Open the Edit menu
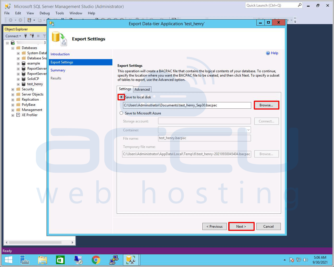Image resolution: width=334 pixels, height=267 pixels. [x=18, y=13]
